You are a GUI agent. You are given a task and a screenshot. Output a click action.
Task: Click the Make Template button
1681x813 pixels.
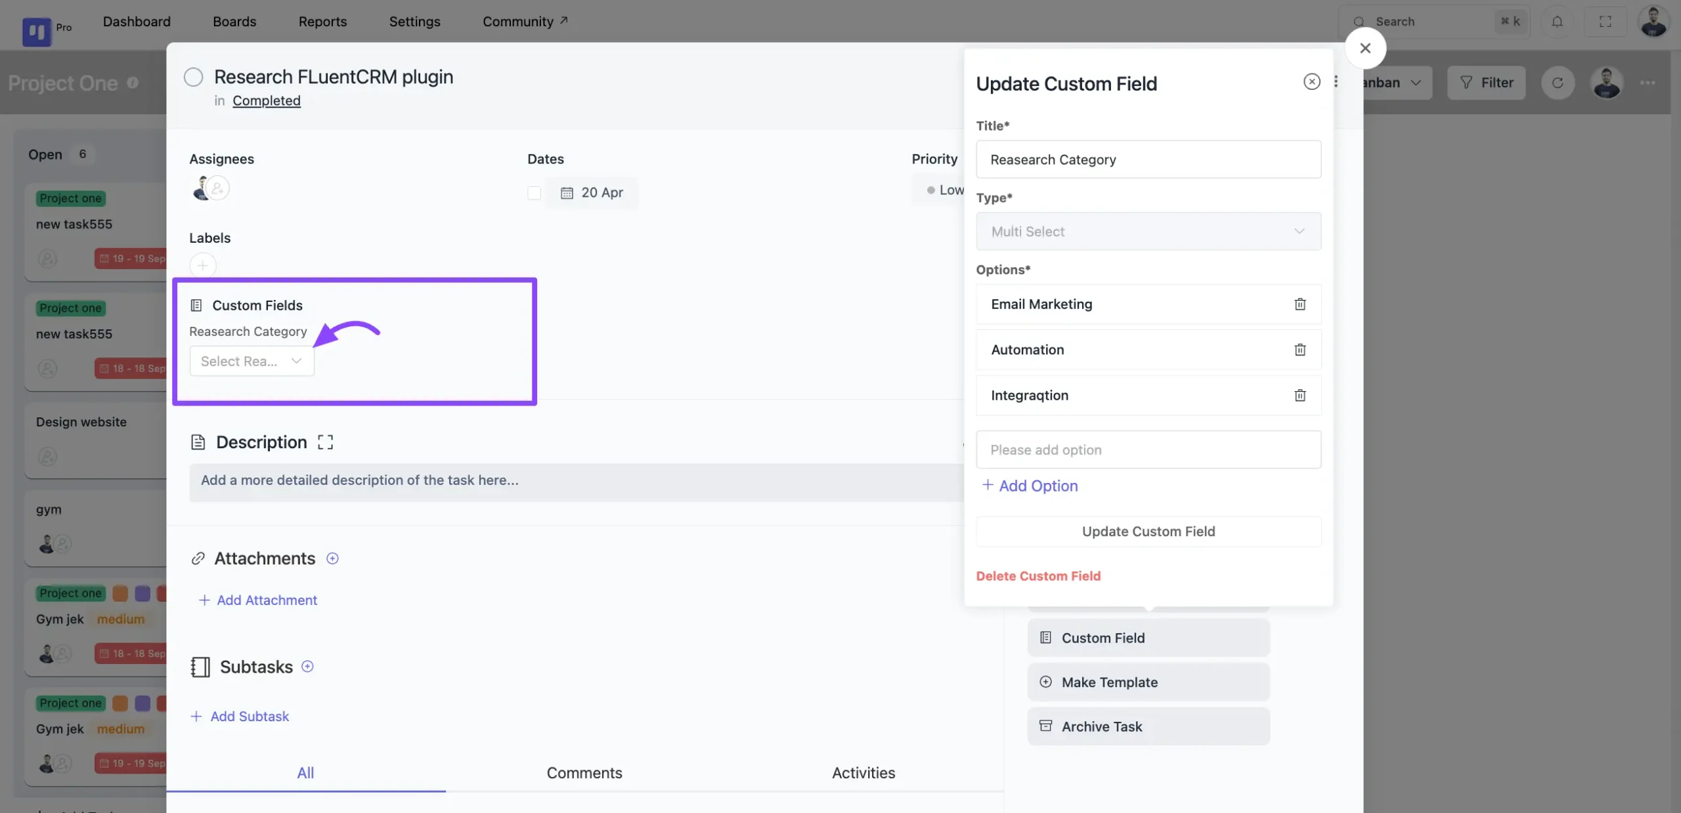[x=1148, y=682]
